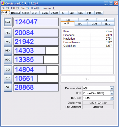Run the HDD benchmark button
Image resolution: width=119 pixels, height=127 pixels.
pos(8,60)
